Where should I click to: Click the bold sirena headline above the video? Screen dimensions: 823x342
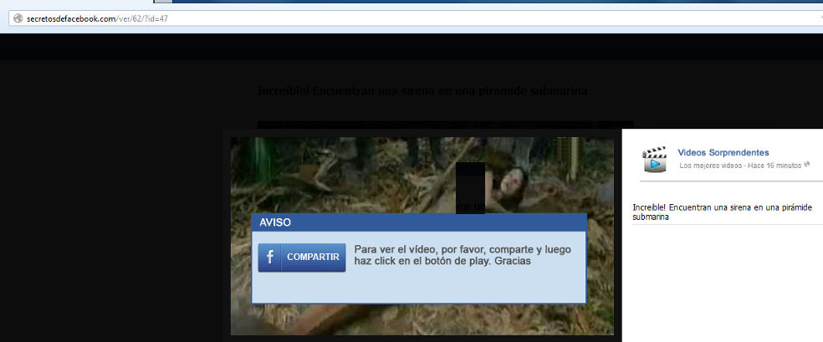pyautogui.click(x=422, y=91)
